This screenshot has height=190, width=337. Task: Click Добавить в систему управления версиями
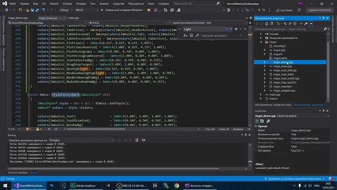(x=294, y=179)
